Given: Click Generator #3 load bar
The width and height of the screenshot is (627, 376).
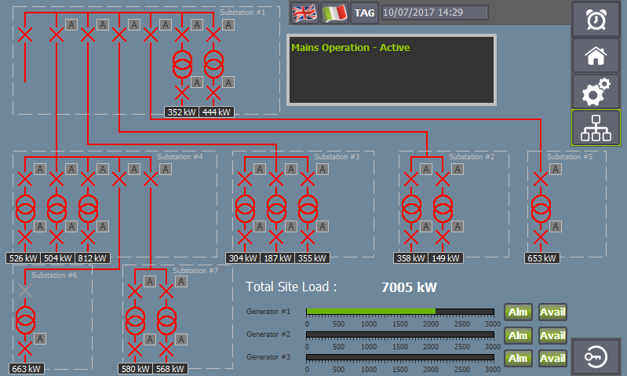Looking at the screenshot, I should tap(400, 357).
